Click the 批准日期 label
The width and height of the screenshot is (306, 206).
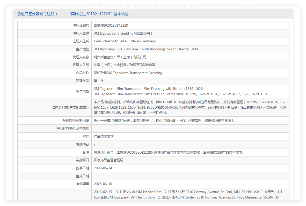point(82,168)
